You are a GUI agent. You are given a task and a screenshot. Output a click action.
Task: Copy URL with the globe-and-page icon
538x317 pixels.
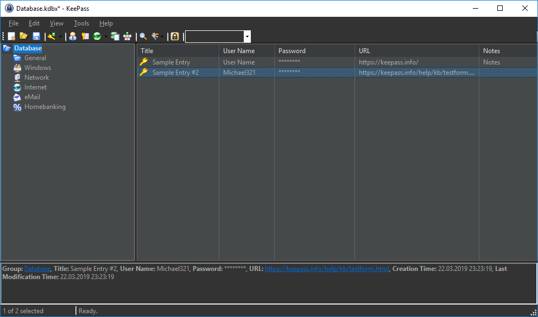click(x=115, y=36)
